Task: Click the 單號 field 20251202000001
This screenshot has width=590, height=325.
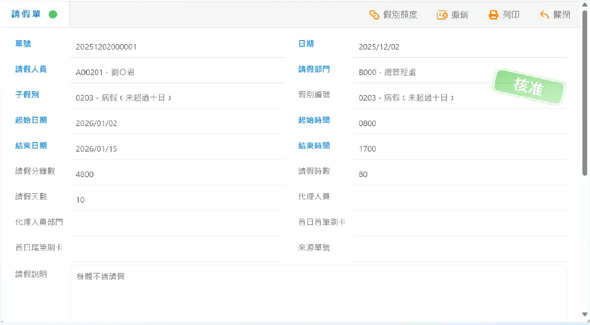Action: (x=177, y=47)
